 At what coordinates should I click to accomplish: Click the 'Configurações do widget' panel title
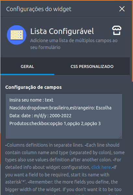coord(39,9)
